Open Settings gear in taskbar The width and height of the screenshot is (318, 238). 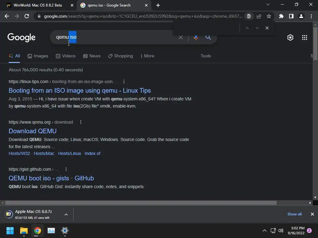pos(65,231)
